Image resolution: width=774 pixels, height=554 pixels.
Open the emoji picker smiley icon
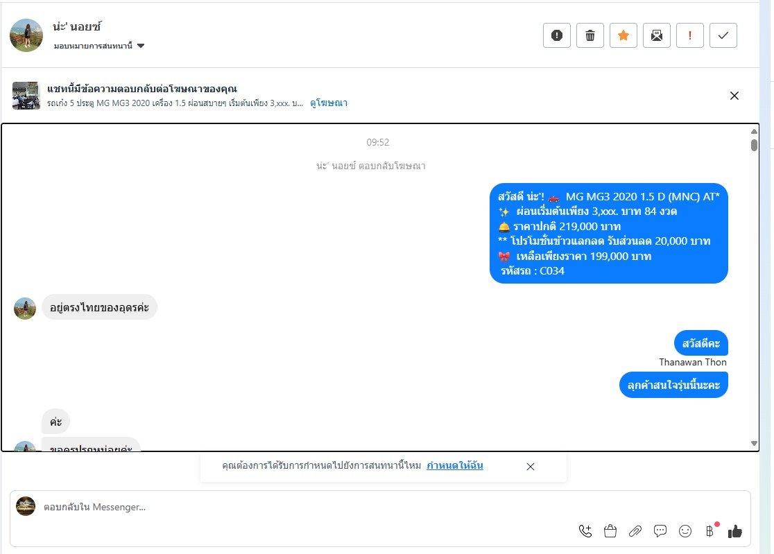(685, 531)
